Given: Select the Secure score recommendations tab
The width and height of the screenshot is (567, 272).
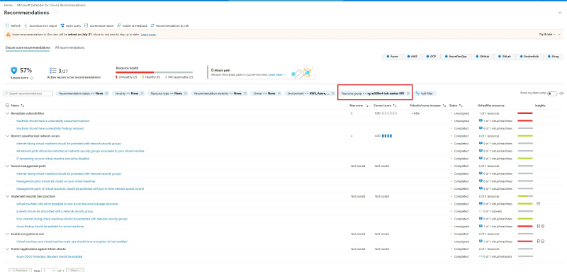Looking at the screenshot, I should point(28,47).
